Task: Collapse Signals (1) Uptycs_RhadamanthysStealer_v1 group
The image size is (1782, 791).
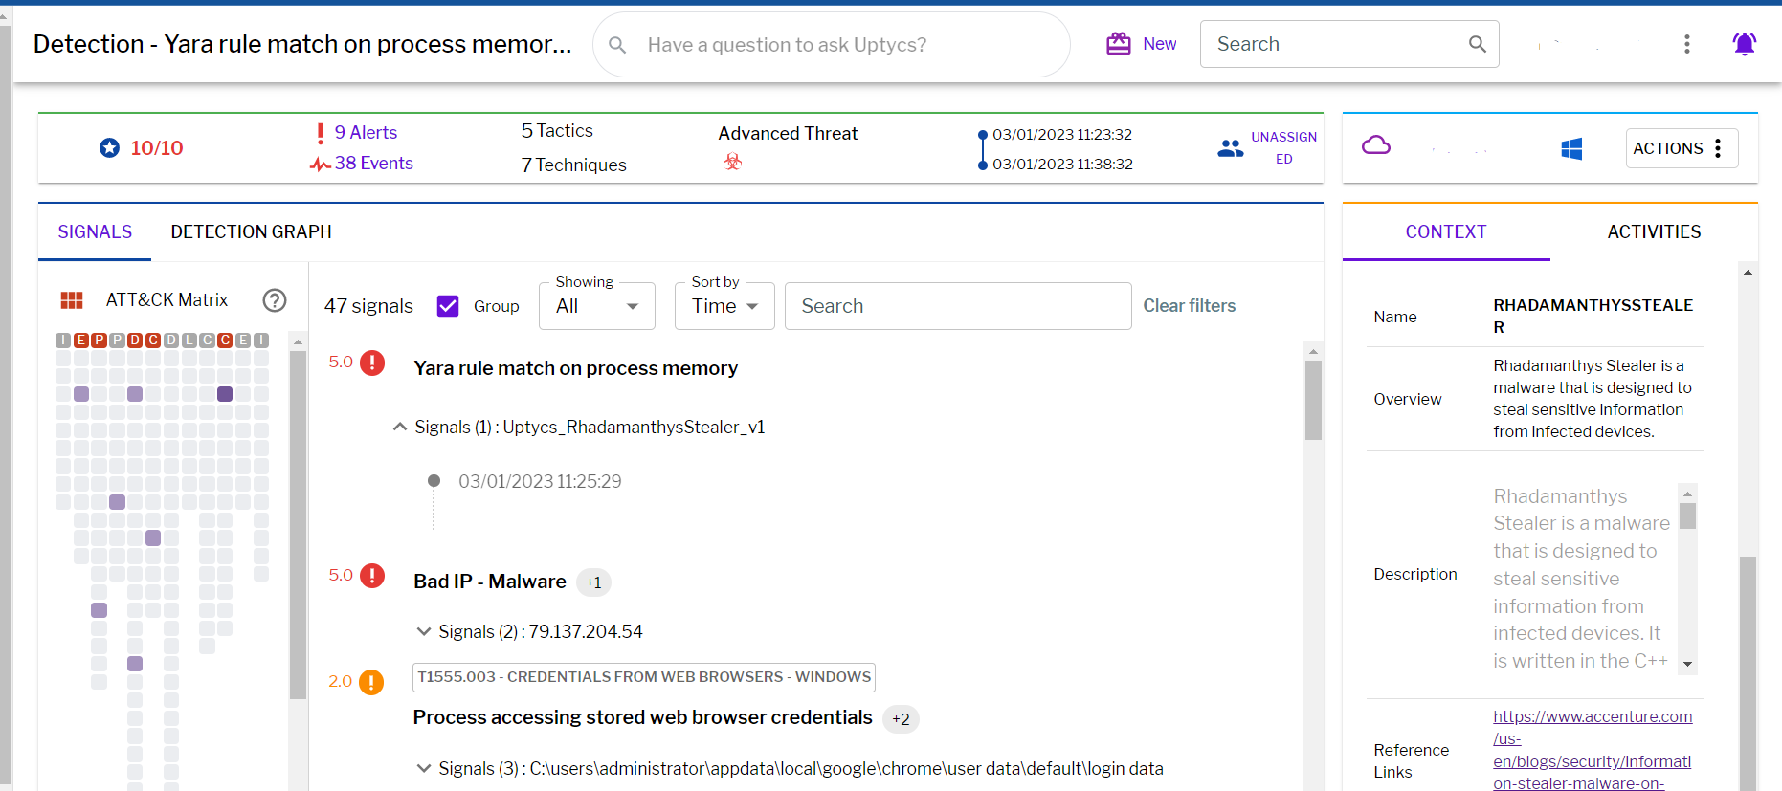Action: tap(400, 428)
